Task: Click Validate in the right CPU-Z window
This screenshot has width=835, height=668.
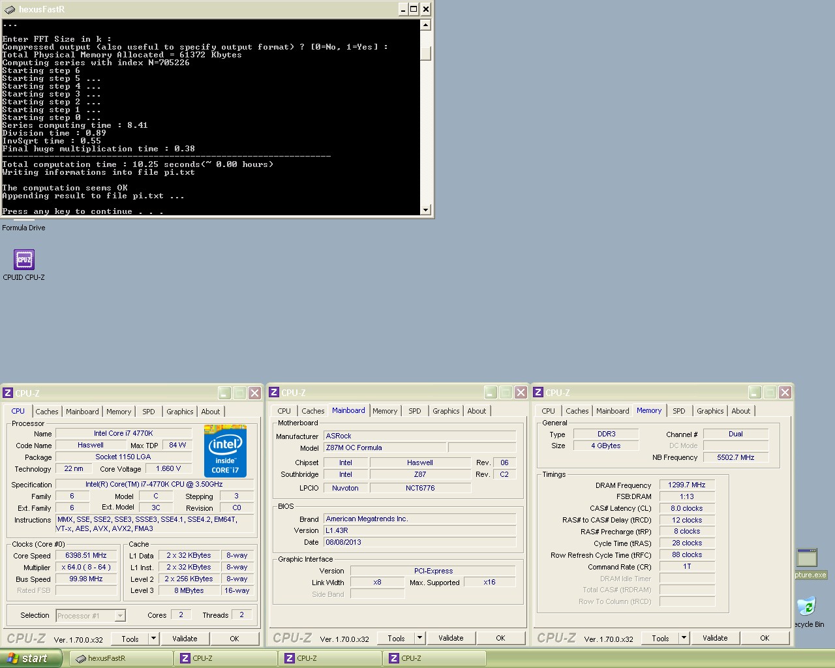Action: pyautogui.click(x=715, y=638)
